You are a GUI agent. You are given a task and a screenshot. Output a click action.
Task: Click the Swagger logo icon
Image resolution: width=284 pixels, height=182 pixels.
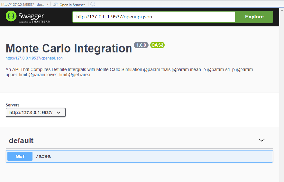(x=11, y=16)
